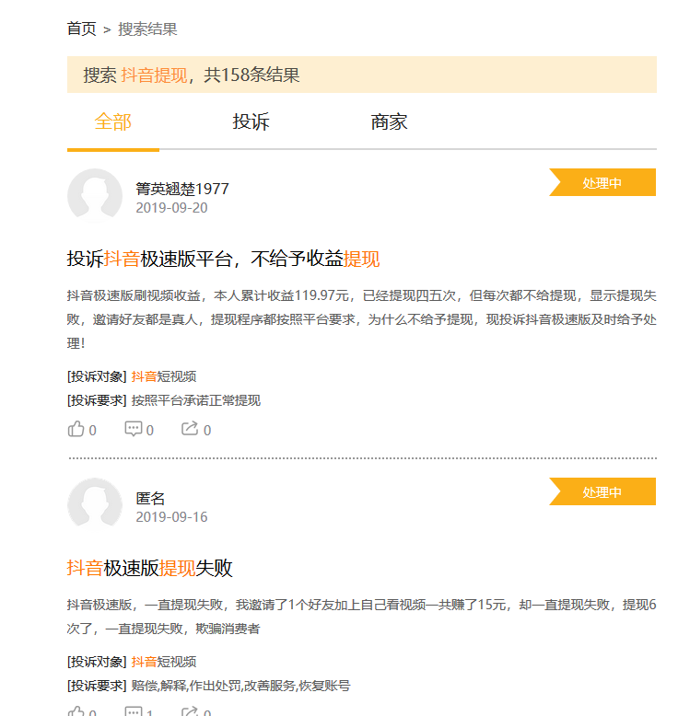
Task: Share the 筹英翘楚1977 complaint via share icon
Action: (190, 429)
